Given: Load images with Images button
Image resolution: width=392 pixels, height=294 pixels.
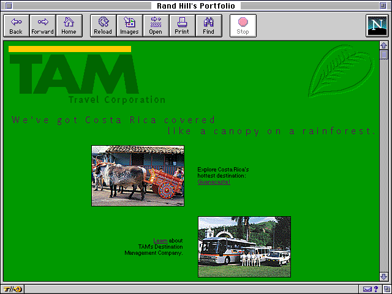Looking at the screenshot, I should tap(129, 26).
